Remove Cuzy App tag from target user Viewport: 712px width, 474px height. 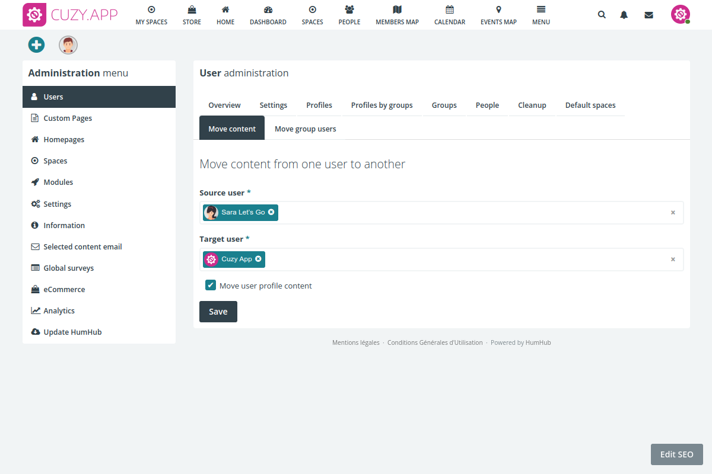click(x=258, y=259)
